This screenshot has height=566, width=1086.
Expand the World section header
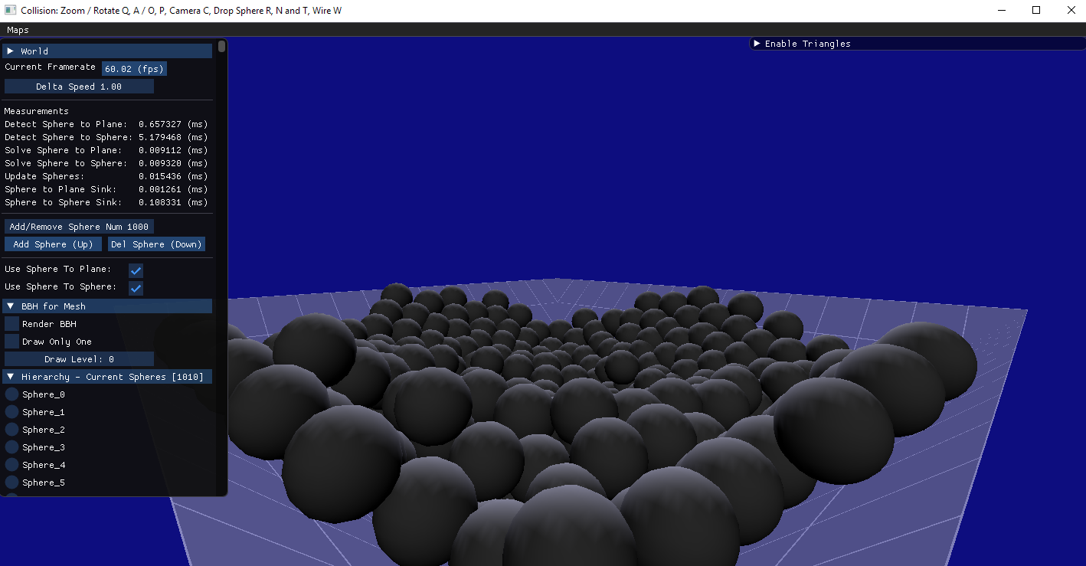point(107,51)
